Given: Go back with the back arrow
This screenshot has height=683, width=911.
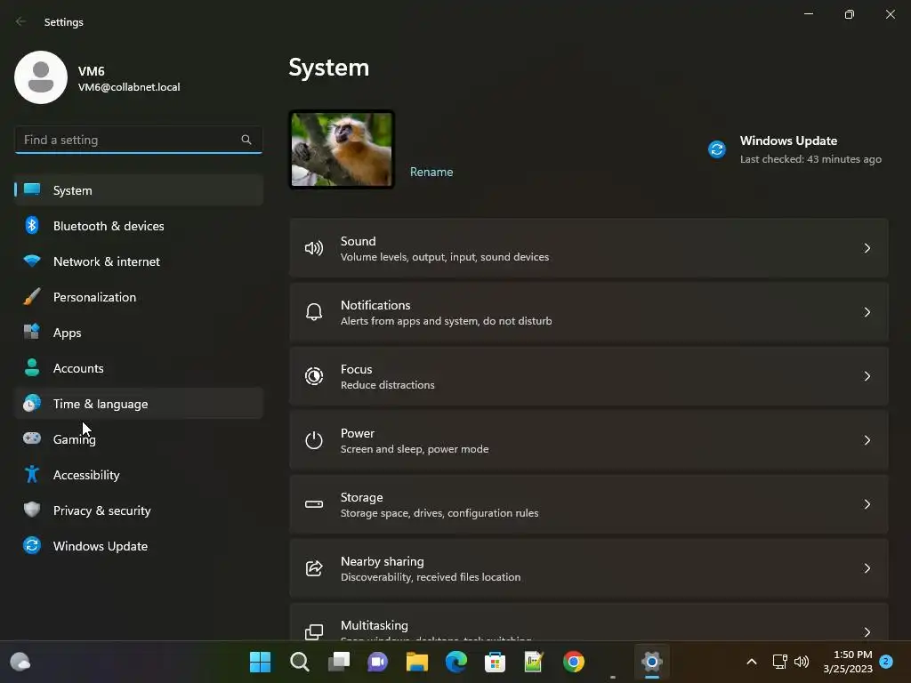Looking at the screenshot, I should coord(21,21).
